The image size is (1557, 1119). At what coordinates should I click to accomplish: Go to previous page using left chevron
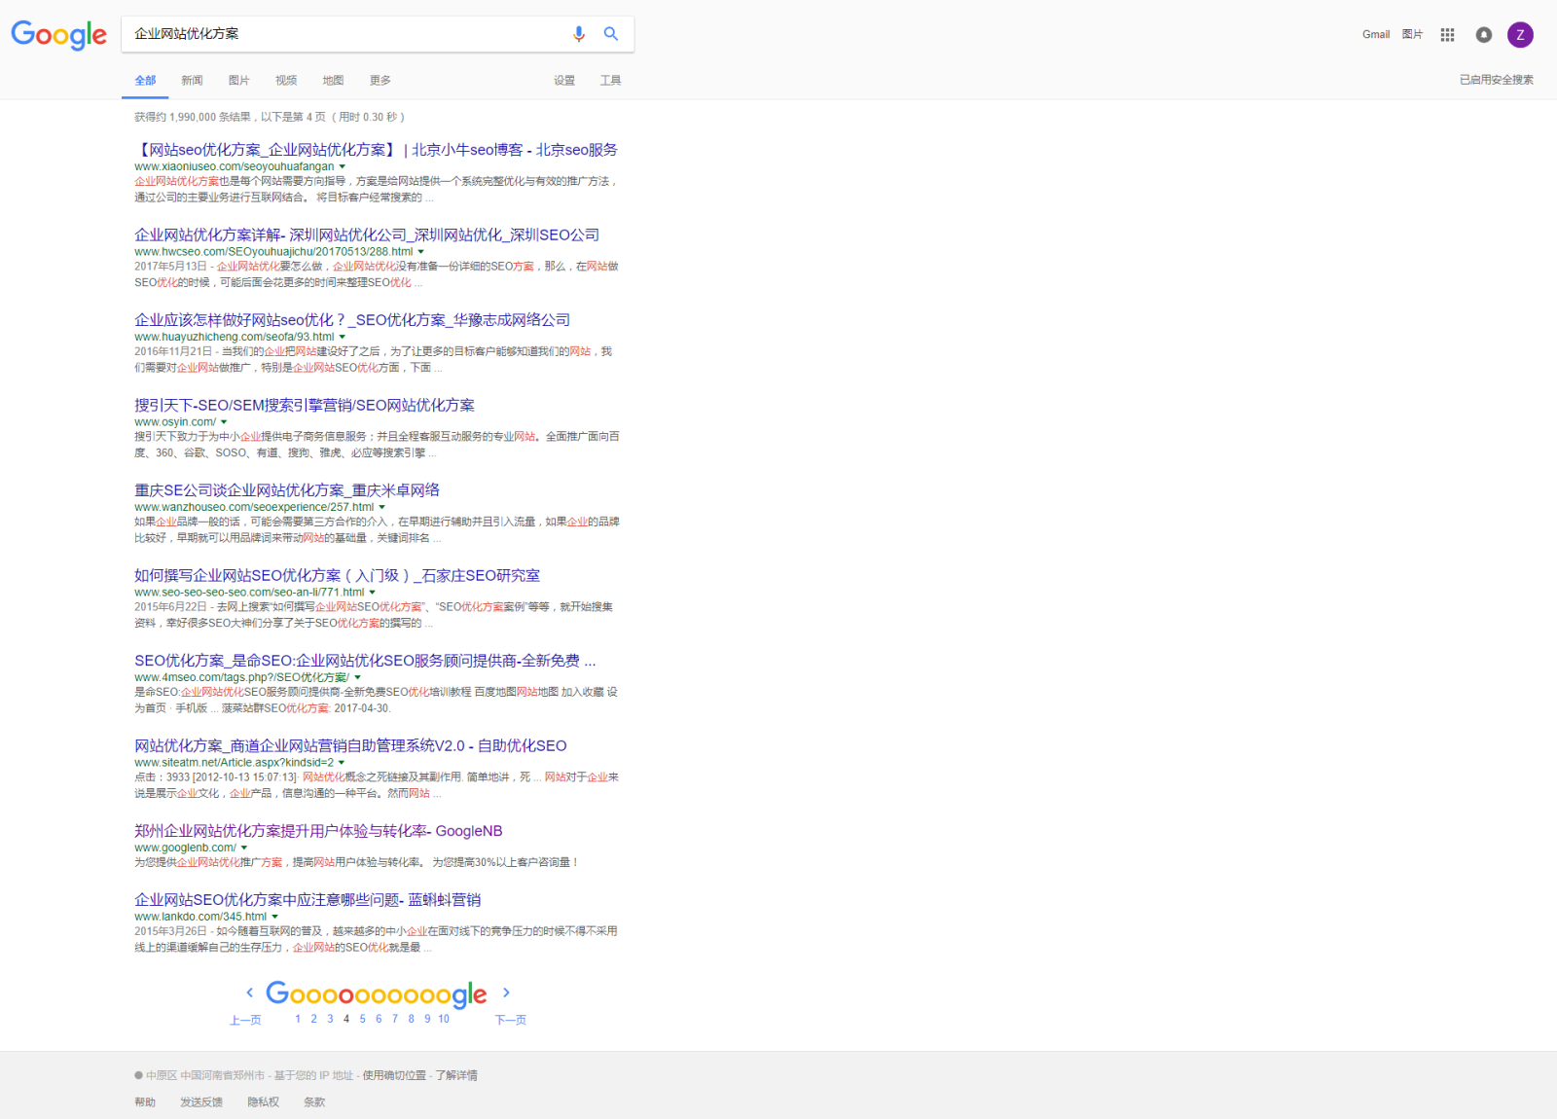coord(249,993)
